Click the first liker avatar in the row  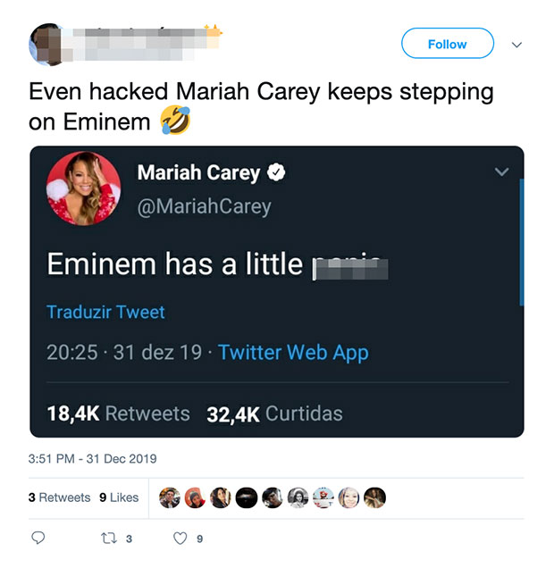coord(170,497)
